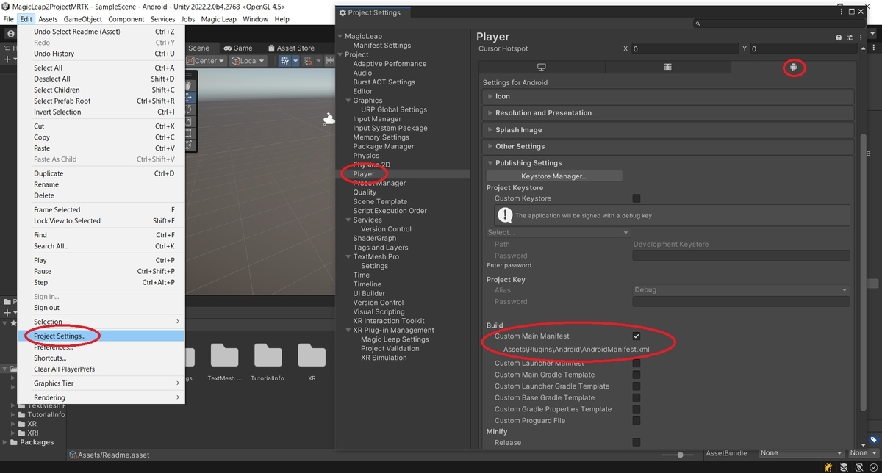The image size is (882, 473).
Task: Click the Cursor Hotspot Y field
Action: [803, 49]
